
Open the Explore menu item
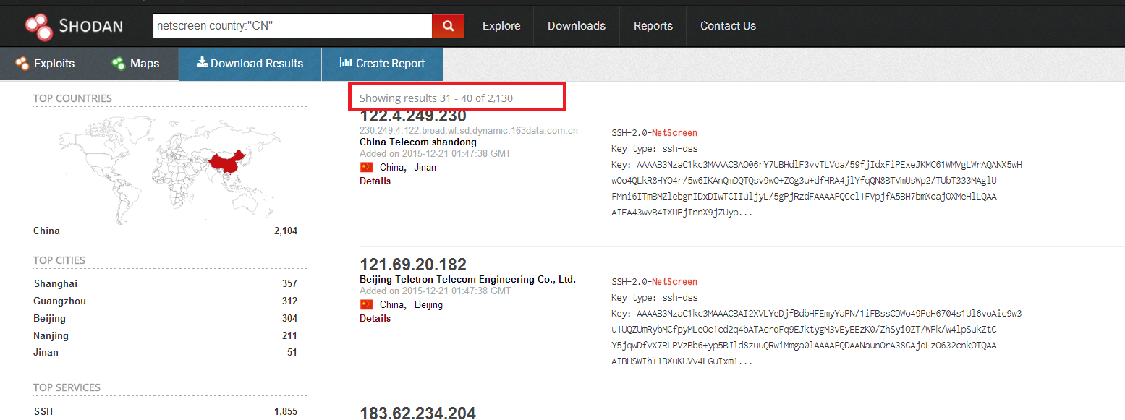[x=501, y=26]
